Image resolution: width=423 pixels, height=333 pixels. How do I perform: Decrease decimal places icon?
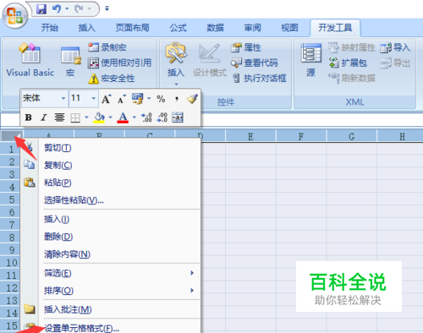pyautogui.click(x=162, y=117)
